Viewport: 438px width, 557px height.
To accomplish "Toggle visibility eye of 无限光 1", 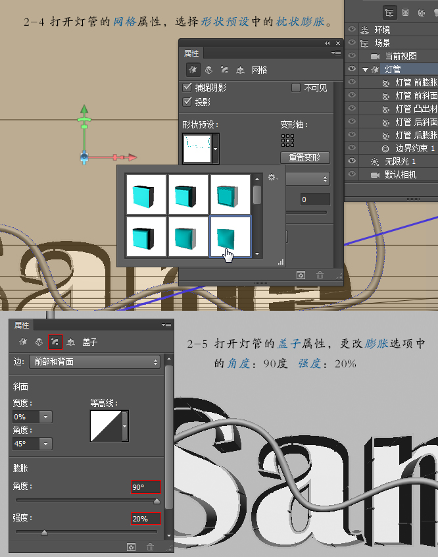I will tap(351, 161).
